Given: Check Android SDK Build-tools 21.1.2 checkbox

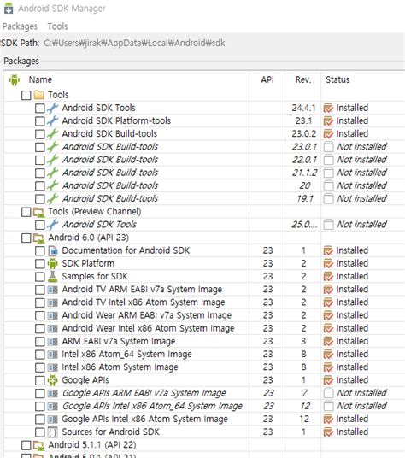Looking at the screenshot, I should point(39,173).
